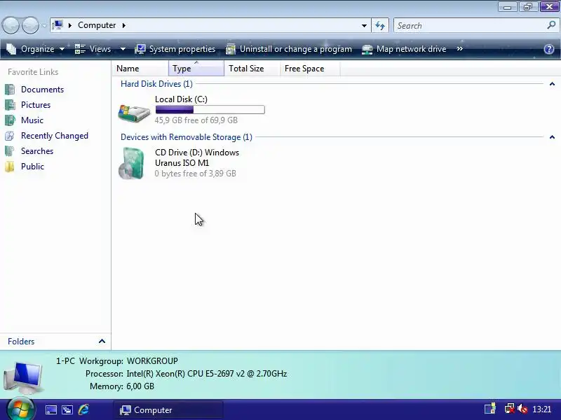Click CD Drive (D:) Windows Uranus ISO label
This screenshot has height=420, width=561.
click(x=197, y=157)
